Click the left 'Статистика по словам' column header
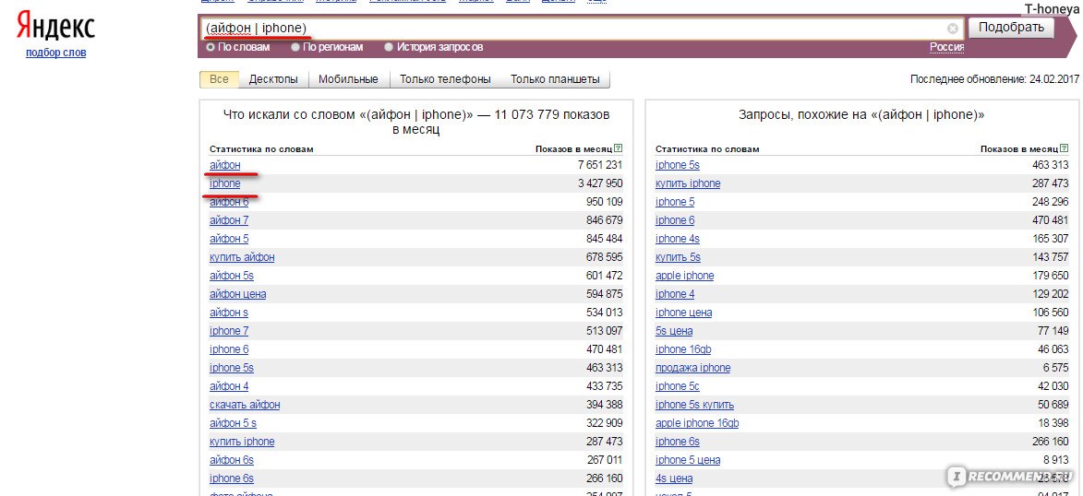This screenshot has width=1083, height=496. pyautogui.click(x=261, y=149)
